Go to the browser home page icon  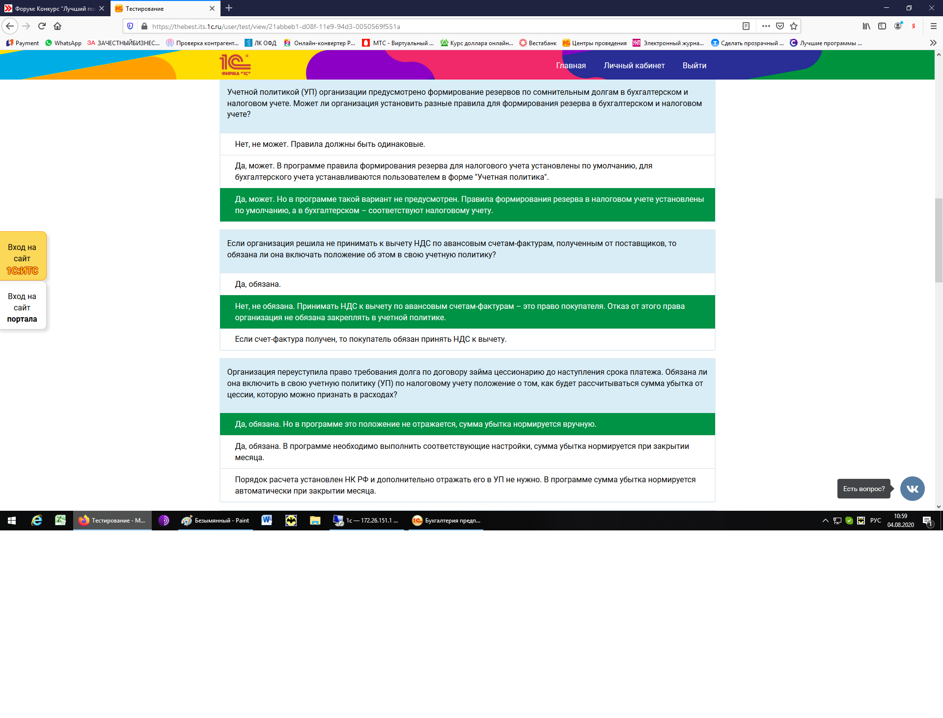[x=57, y=26]
